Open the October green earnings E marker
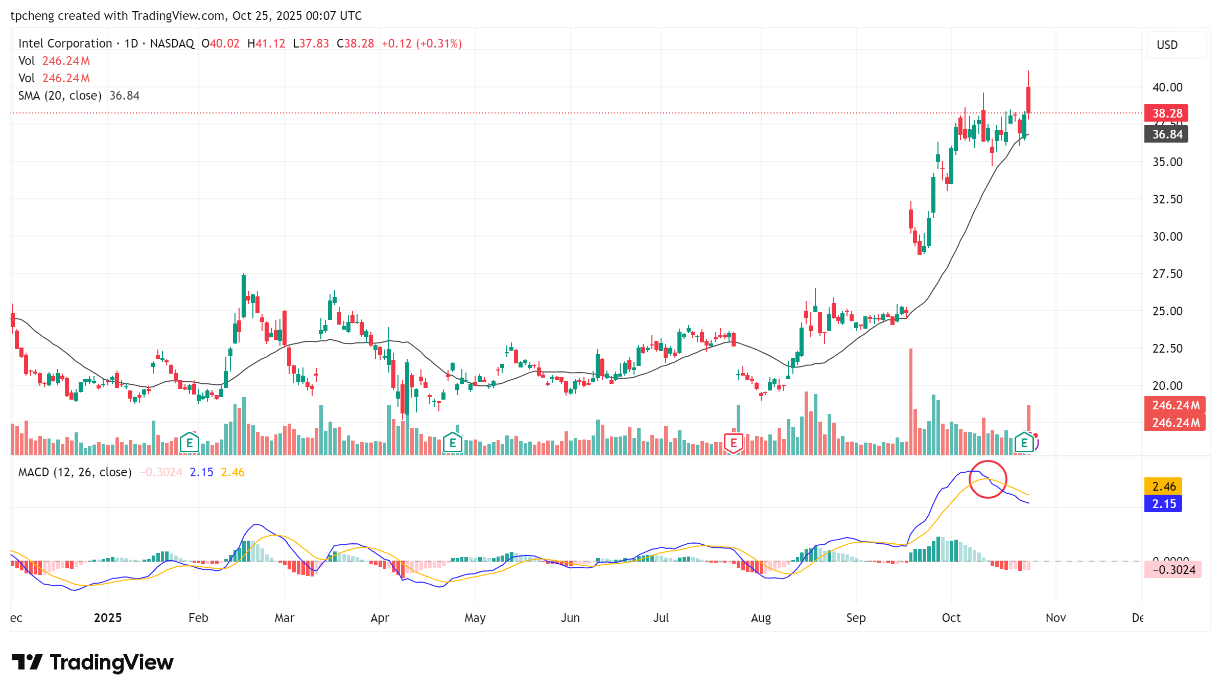The width and height of the screenshot is (1221, 693). (1024, 443)
